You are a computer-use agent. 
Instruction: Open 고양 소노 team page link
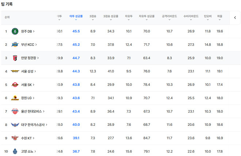point(28,151)
